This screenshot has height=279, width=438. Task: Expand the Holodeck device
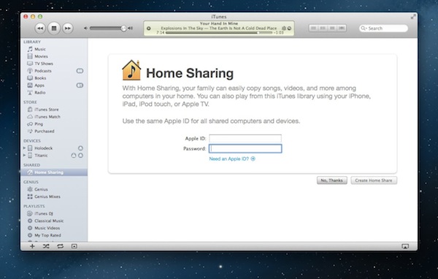[x=24, y=148]
